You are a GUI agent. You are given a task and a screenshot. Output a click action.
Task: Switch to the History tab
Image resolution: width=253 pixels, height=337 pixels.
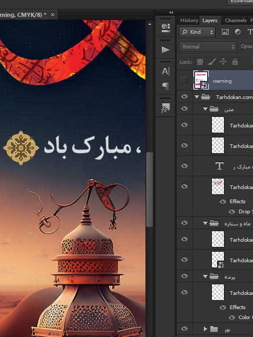(x=189, y=21)
